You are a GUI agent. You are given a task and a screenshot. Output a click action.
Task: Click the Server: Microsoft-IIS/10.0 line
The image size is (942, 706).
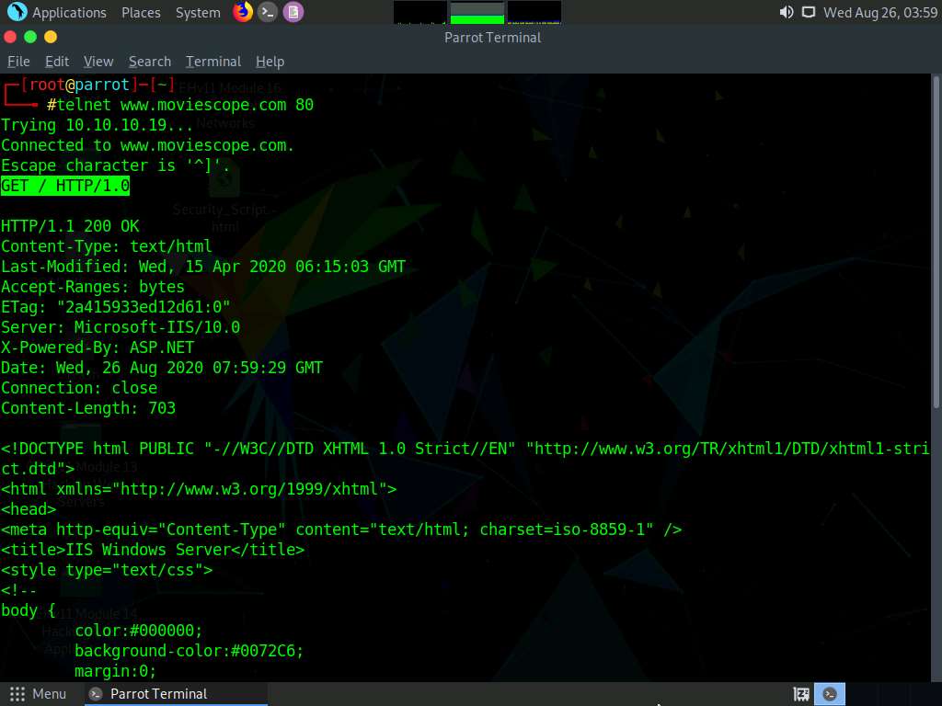click(121, 327)
